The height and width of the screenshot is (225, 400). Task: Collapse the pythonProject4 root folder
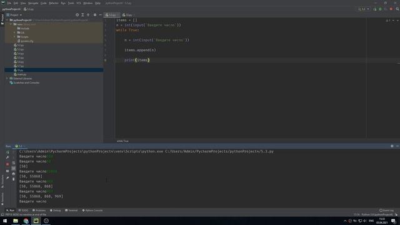[x=7, y=20]
